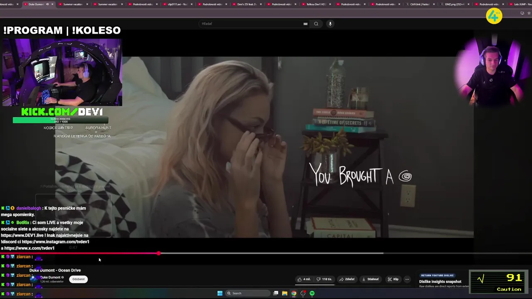Open the on-screen keyboard icon in the search box
Image resolution: width=532 pixels, height=299 pixels.
(x=305, y=24)
